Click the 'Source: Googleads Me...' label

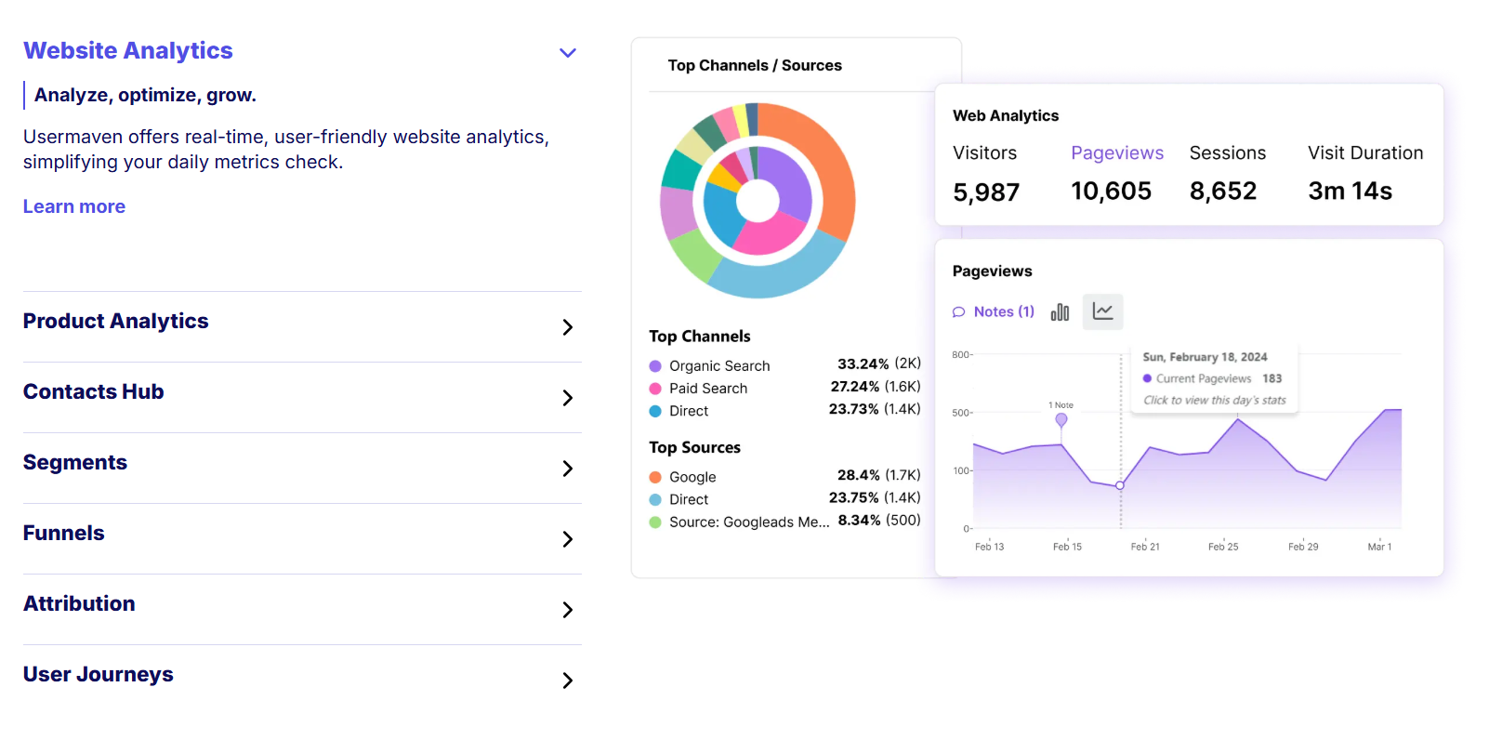749,522
